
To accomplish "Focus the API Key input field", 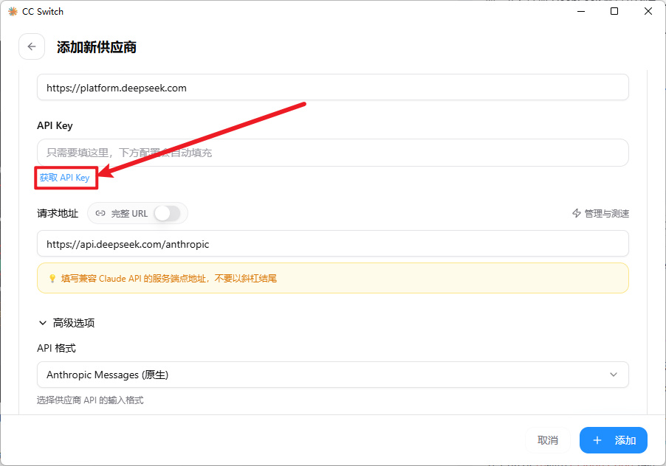I will point(332,153).
